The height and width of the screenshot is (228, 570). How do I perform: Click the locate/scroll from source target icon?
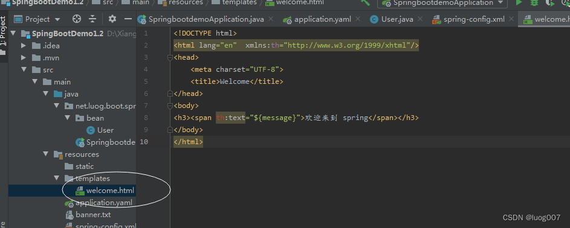click(x=76, y=19)
